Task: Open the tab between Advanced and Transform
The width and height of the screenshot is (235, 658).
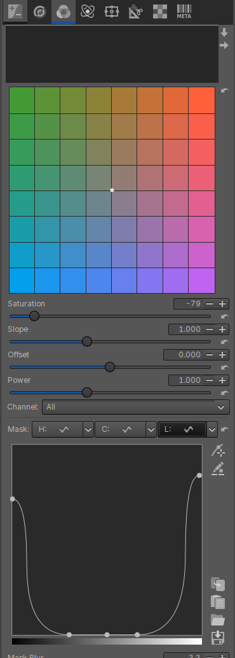Action: click(x=111, y=11)
